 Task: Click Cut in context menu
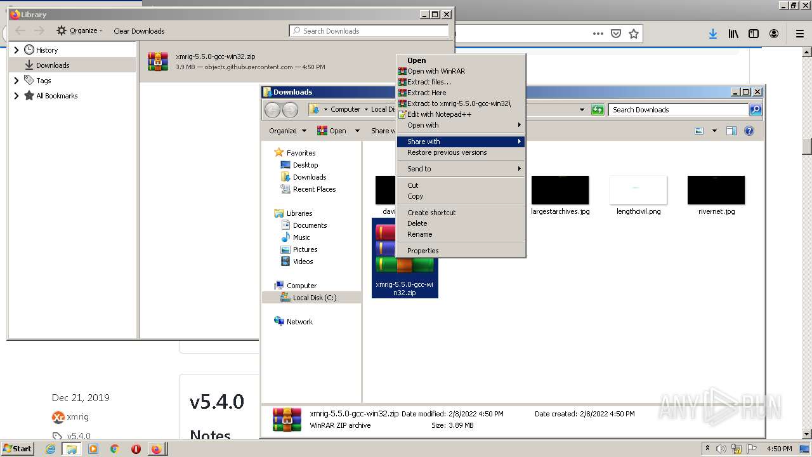[x=461, y=185]
